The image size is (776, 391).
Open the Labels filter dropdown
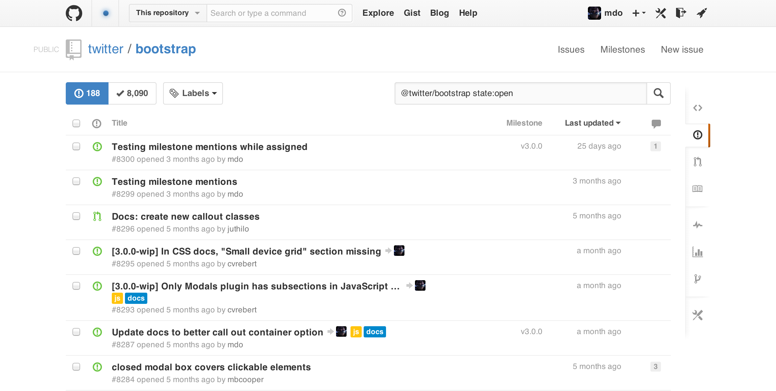pyautogui.click(x=193, y=93)
